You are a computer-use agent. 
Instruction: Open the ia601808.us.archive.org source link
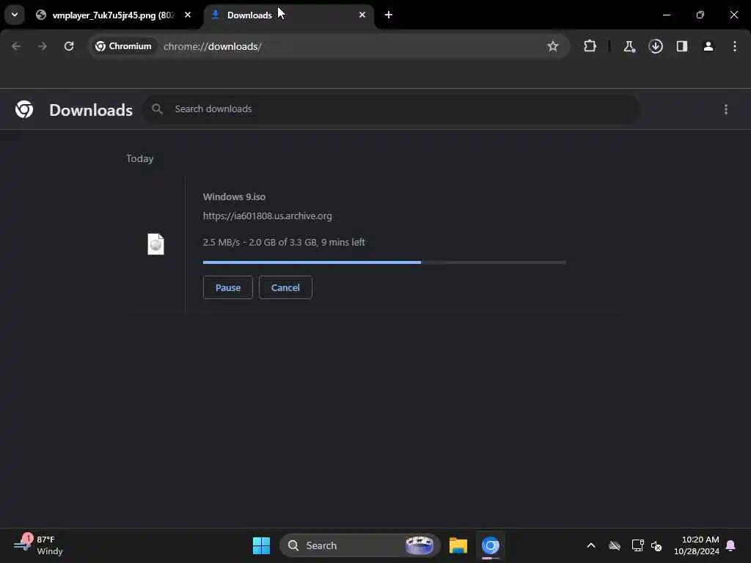coord(267,216)
